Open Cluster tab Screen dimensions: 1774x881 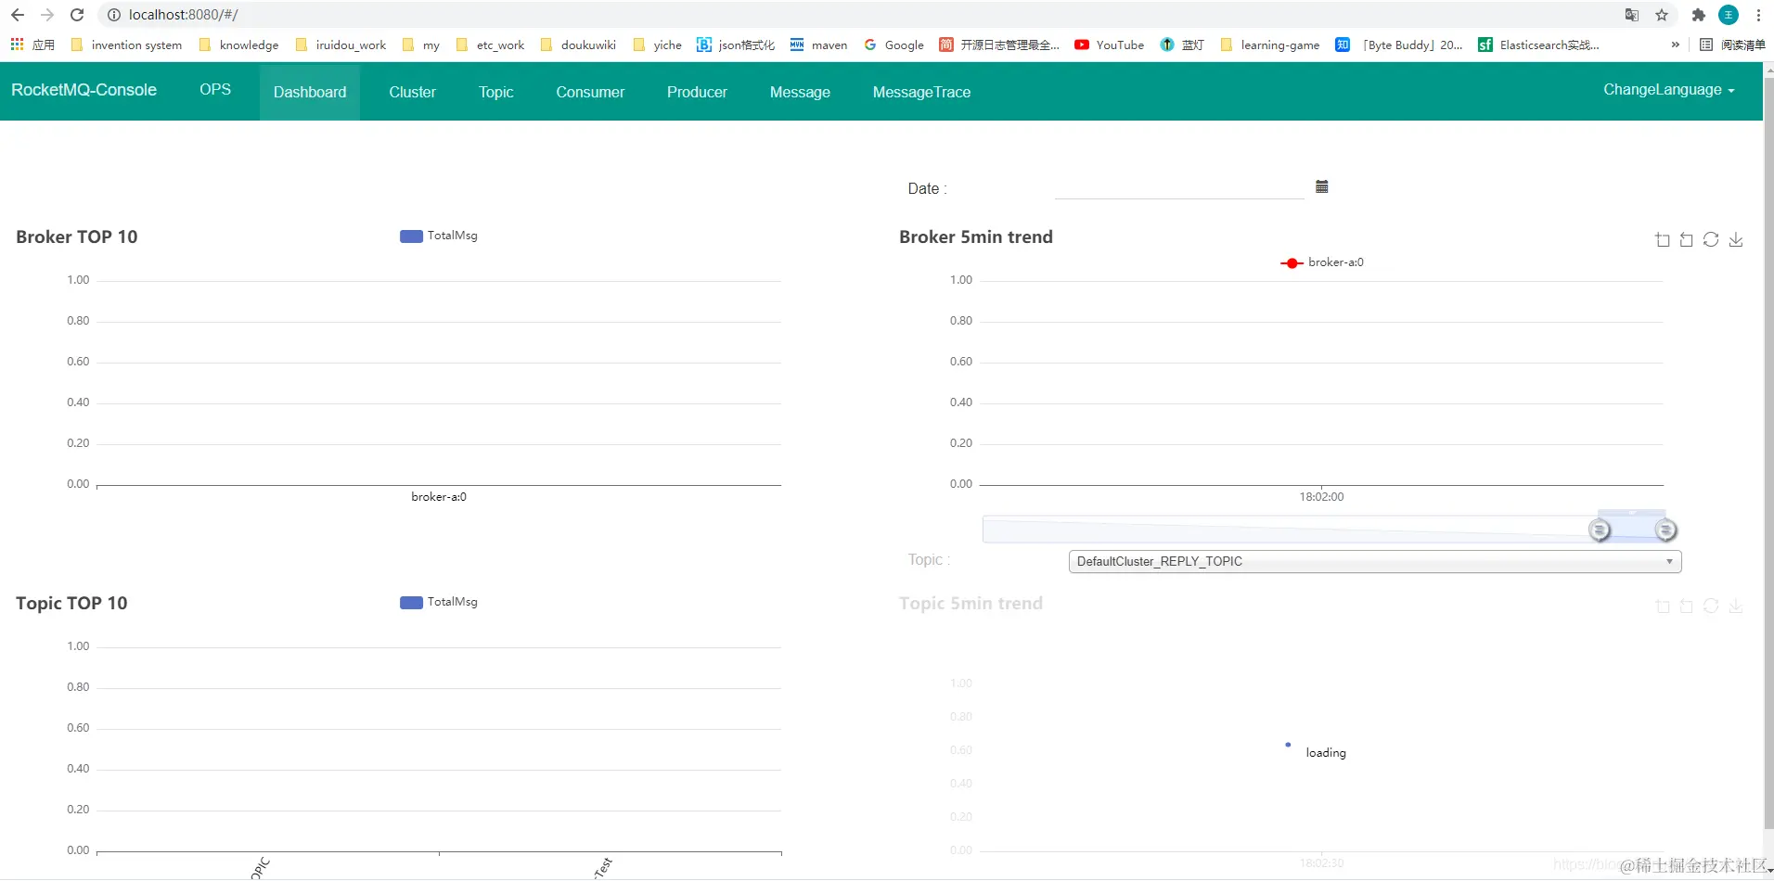point(412,92)
